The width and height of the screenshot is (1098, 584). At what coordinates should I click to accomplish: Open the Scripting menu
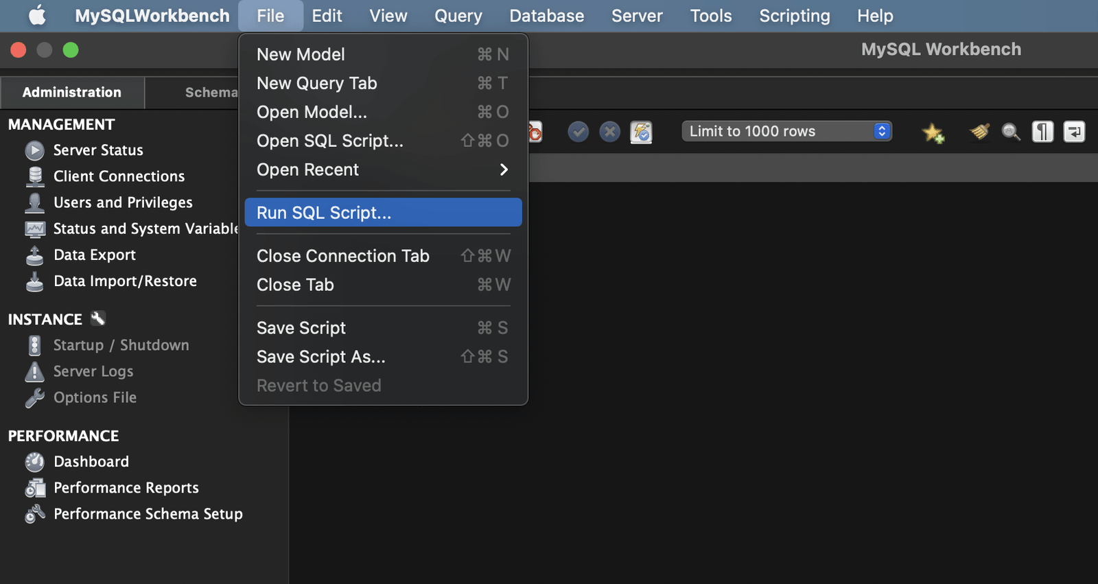coord(795,16)
